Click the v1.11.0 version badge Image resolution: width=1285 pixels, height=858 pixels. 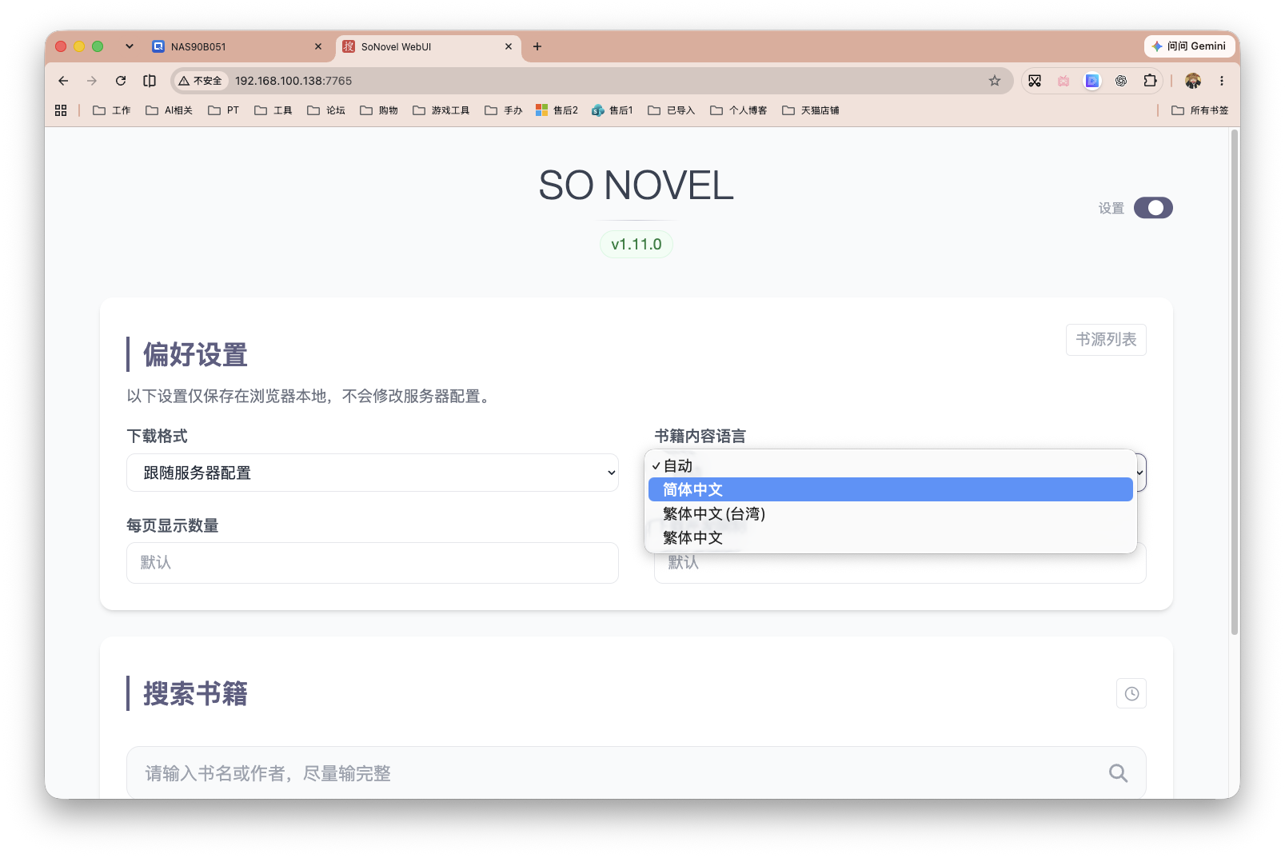click(x=636, y=244)
